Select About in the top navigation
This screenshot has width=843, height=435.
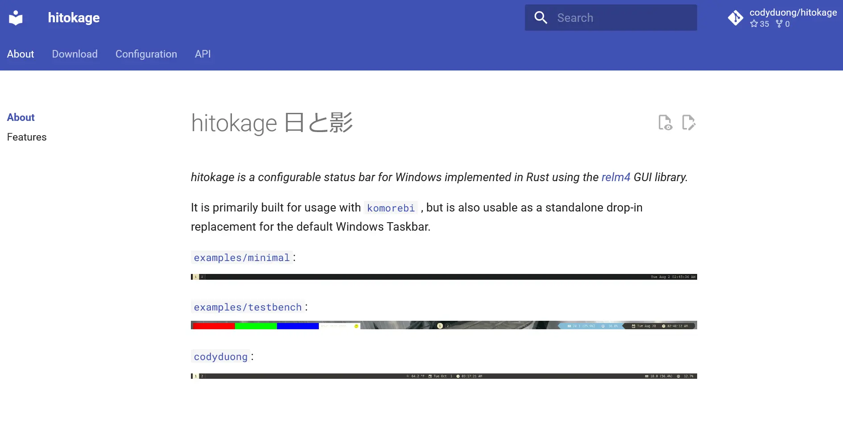21,54
